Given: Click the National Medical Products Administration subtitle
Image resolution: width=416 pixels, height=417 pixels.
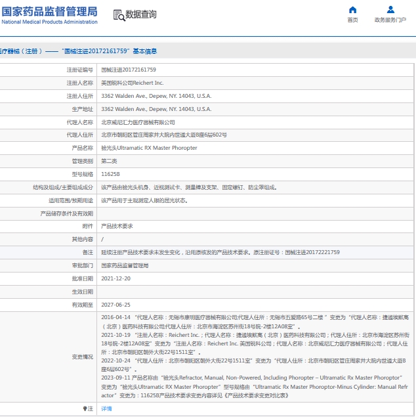Looking at the screenshot, I should point(49,22).
